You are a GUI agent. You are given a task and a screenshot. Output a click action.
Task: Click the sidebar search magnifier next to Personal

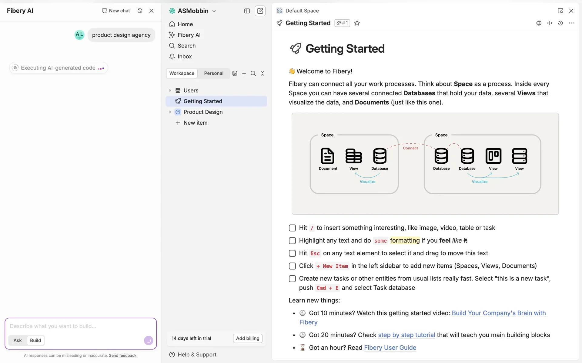[253, 73]
